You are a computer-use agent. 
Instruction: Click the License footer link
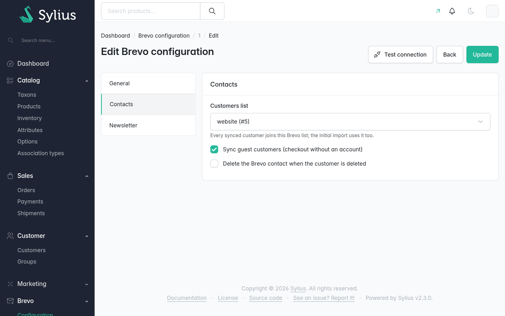[228, 298]
